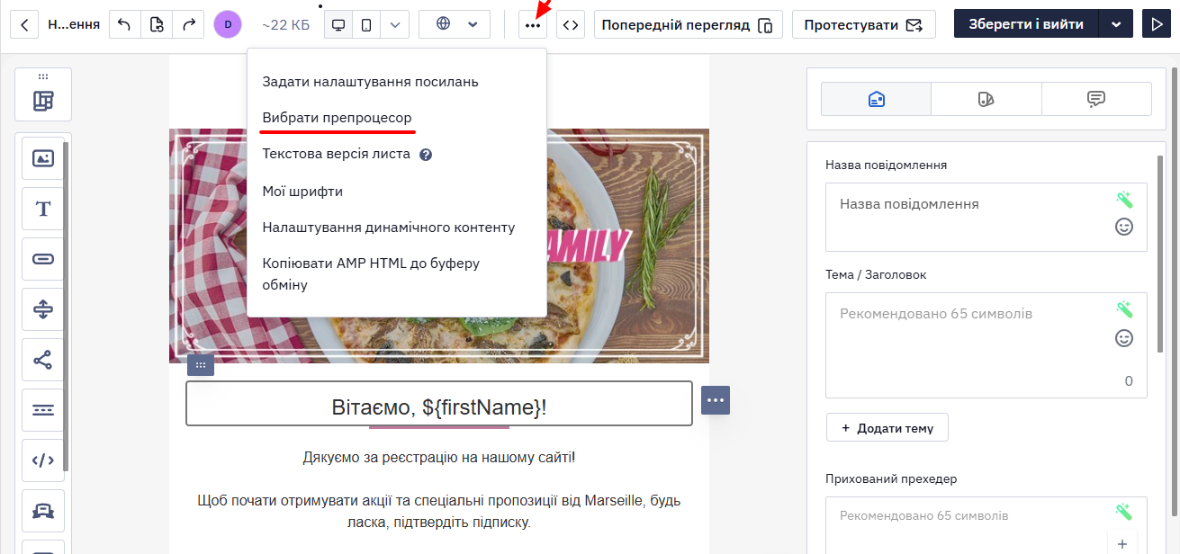Generate subject line with AI wand
1180x554 pixels.
click(x=1124, y=309)
